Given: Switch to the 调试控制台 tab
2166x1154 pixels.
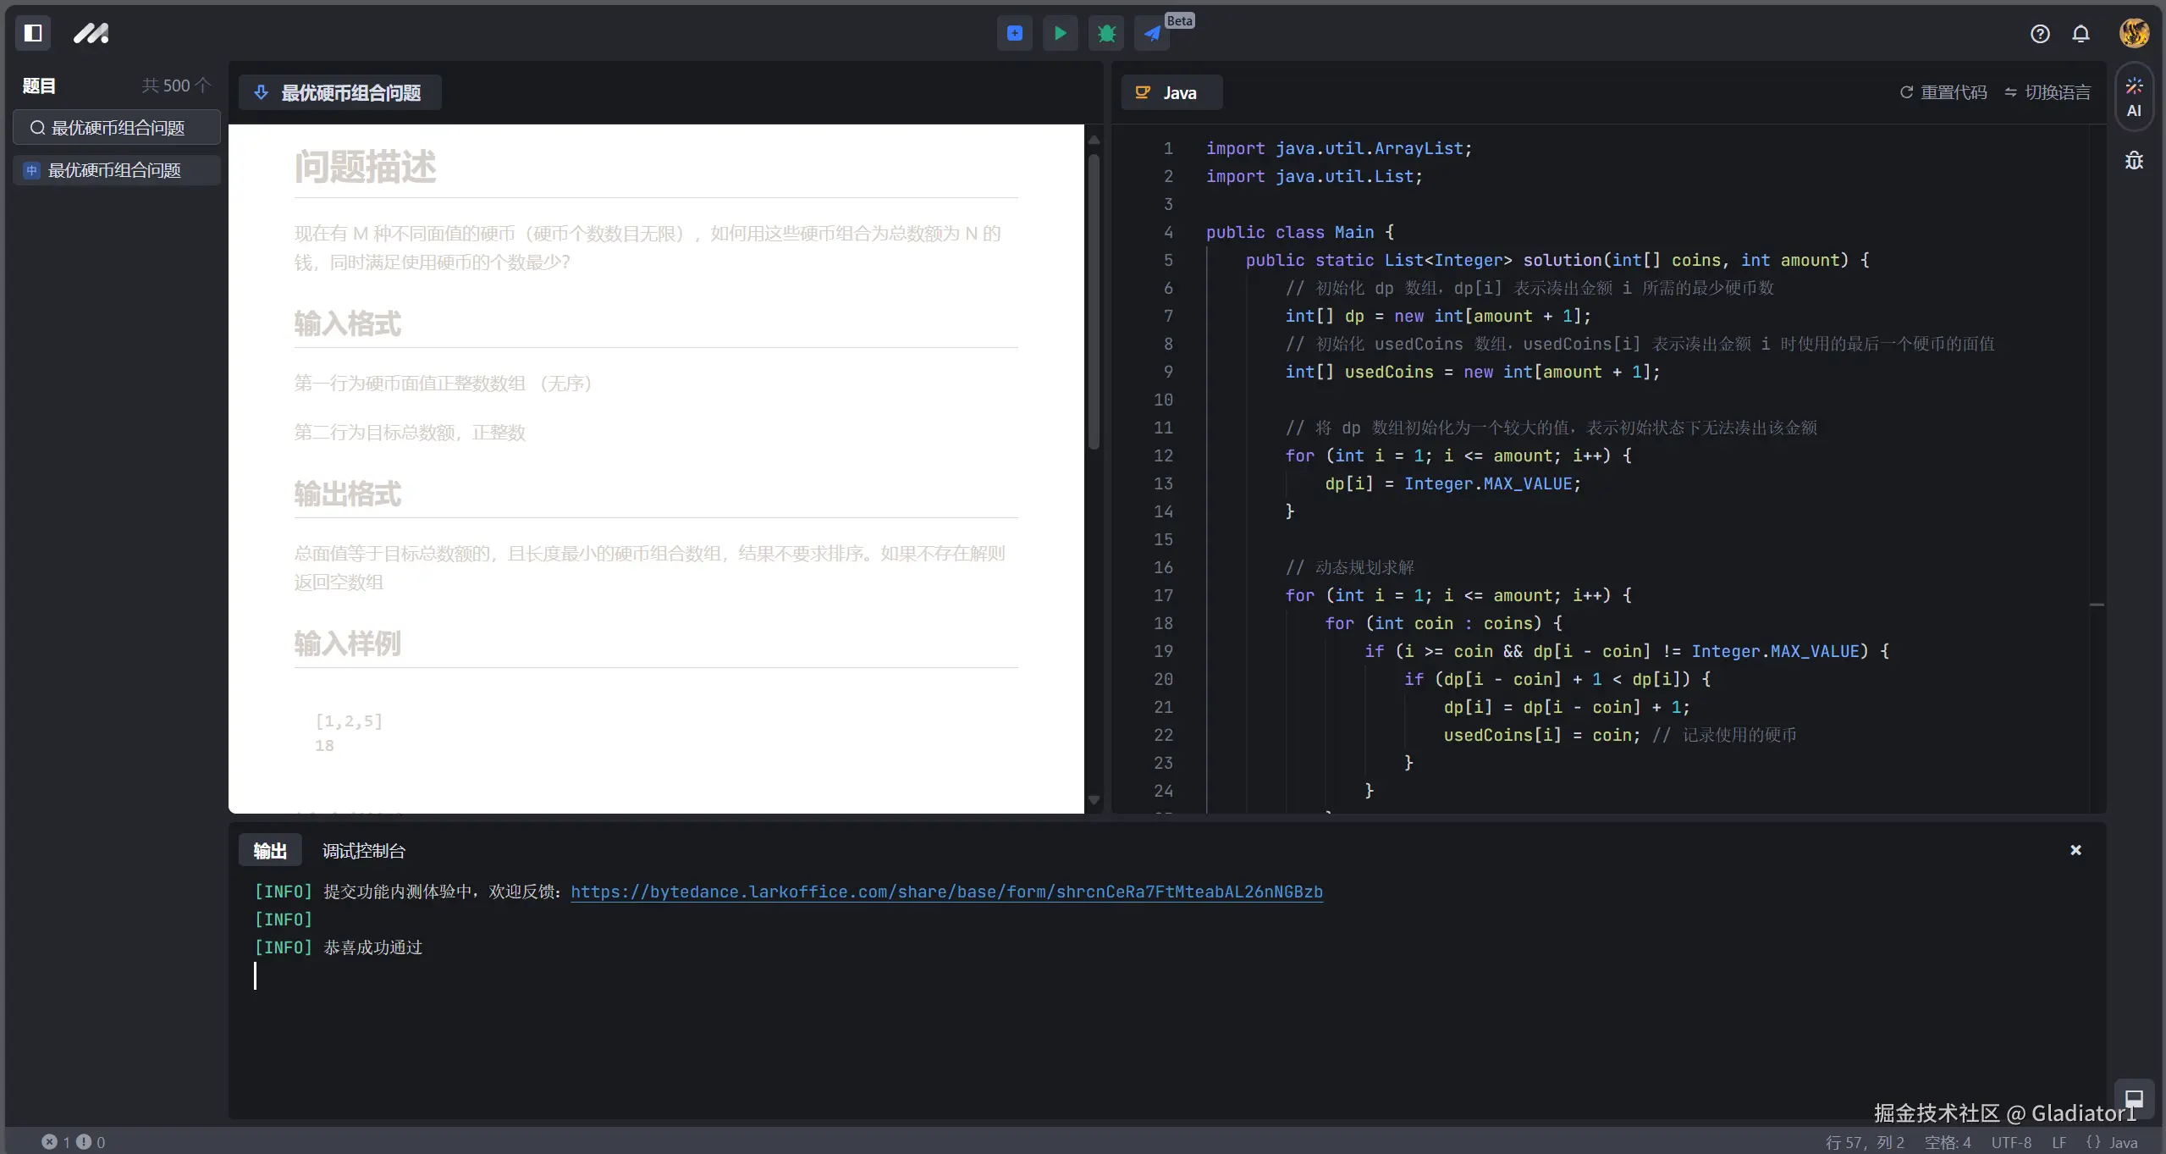Looking at the screenshot, I should click(363, 851).
